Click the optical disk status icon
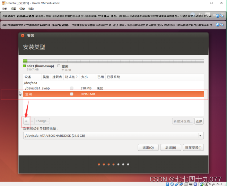The image size is (227, 186). tap(172, 184)
